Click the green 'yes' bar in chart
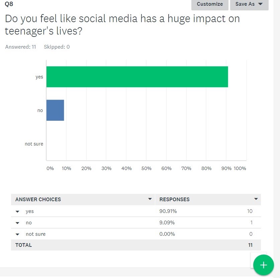This screenshot has height=278, width=280. (x=137, y=77)
